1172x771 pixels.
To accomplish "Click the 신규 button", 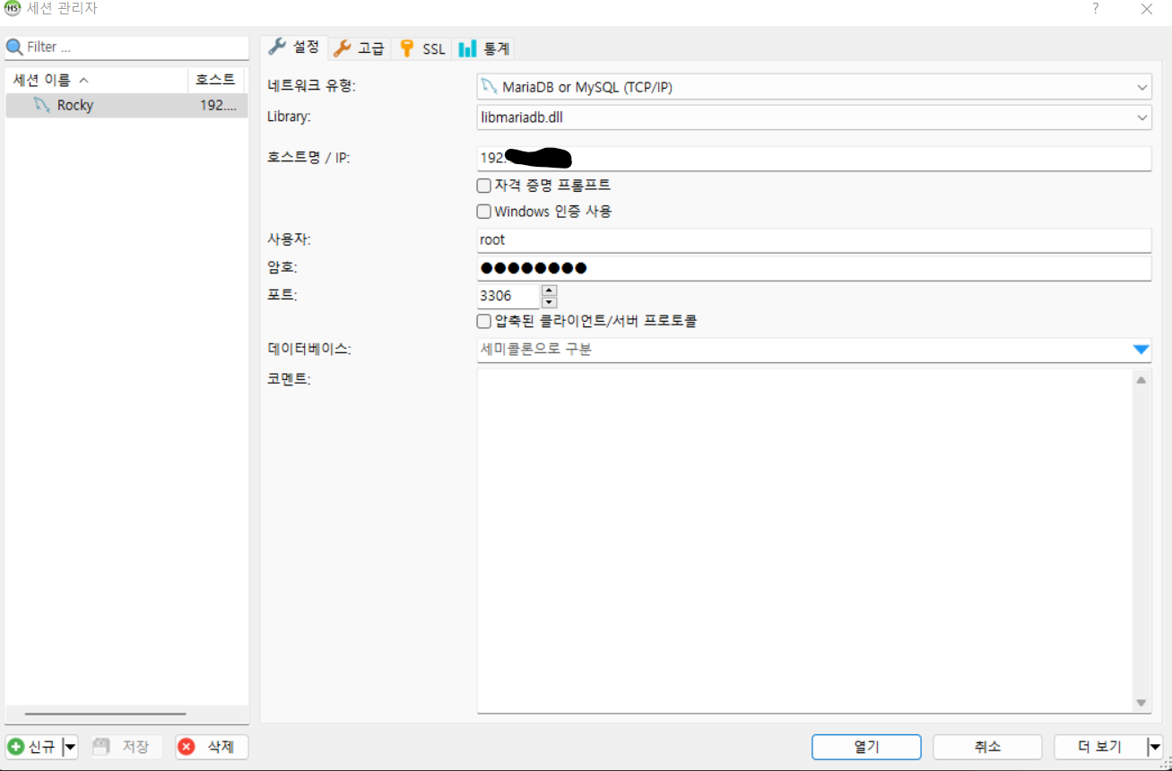I will click(x=33, y=747).
